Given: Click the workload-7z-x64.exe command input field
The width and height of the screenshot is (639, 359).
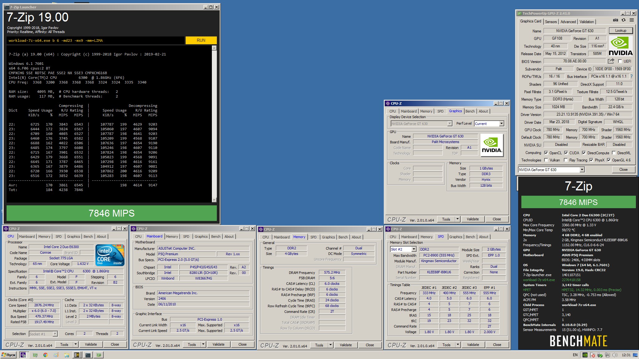Looking at the screenshot, I should (x=95, y=41).
